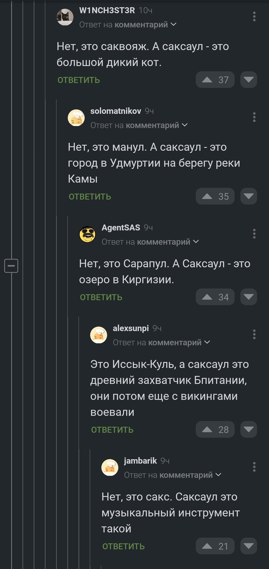Downvote solomatnikov's comment about манул
269x569 pixels.
click(x=249, y=196)
